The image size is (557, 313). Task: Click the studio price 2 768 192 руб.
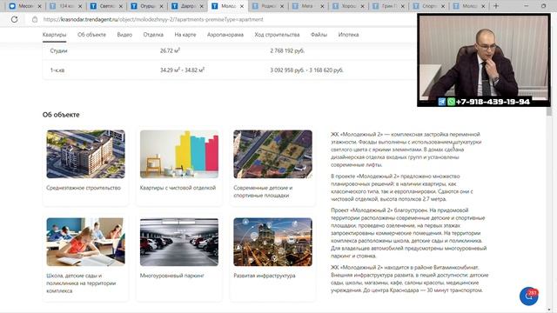(x=287, y=50)
